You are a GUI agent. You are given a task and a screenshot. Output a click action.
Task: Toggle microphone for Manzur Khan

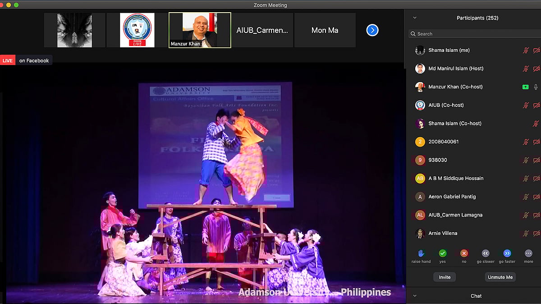tap(536, 87)
